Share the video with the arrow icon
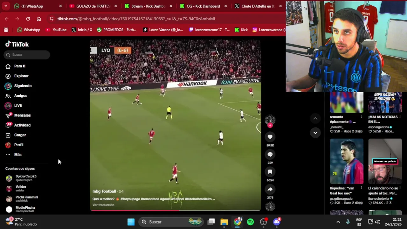The width and height of the screenshot is (407, 229). tap(270, 189)
